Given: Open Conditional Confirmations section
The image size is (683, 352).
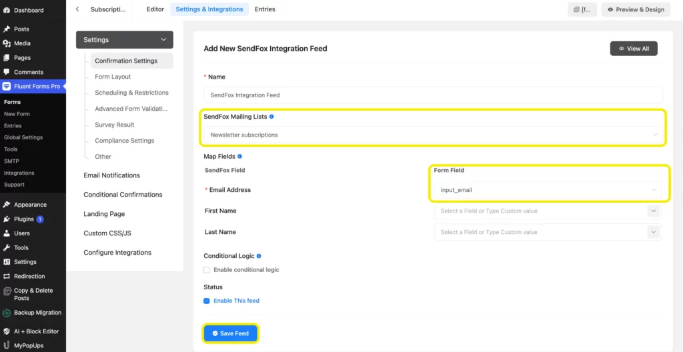Looking at the screenshot, I should 123,195.
